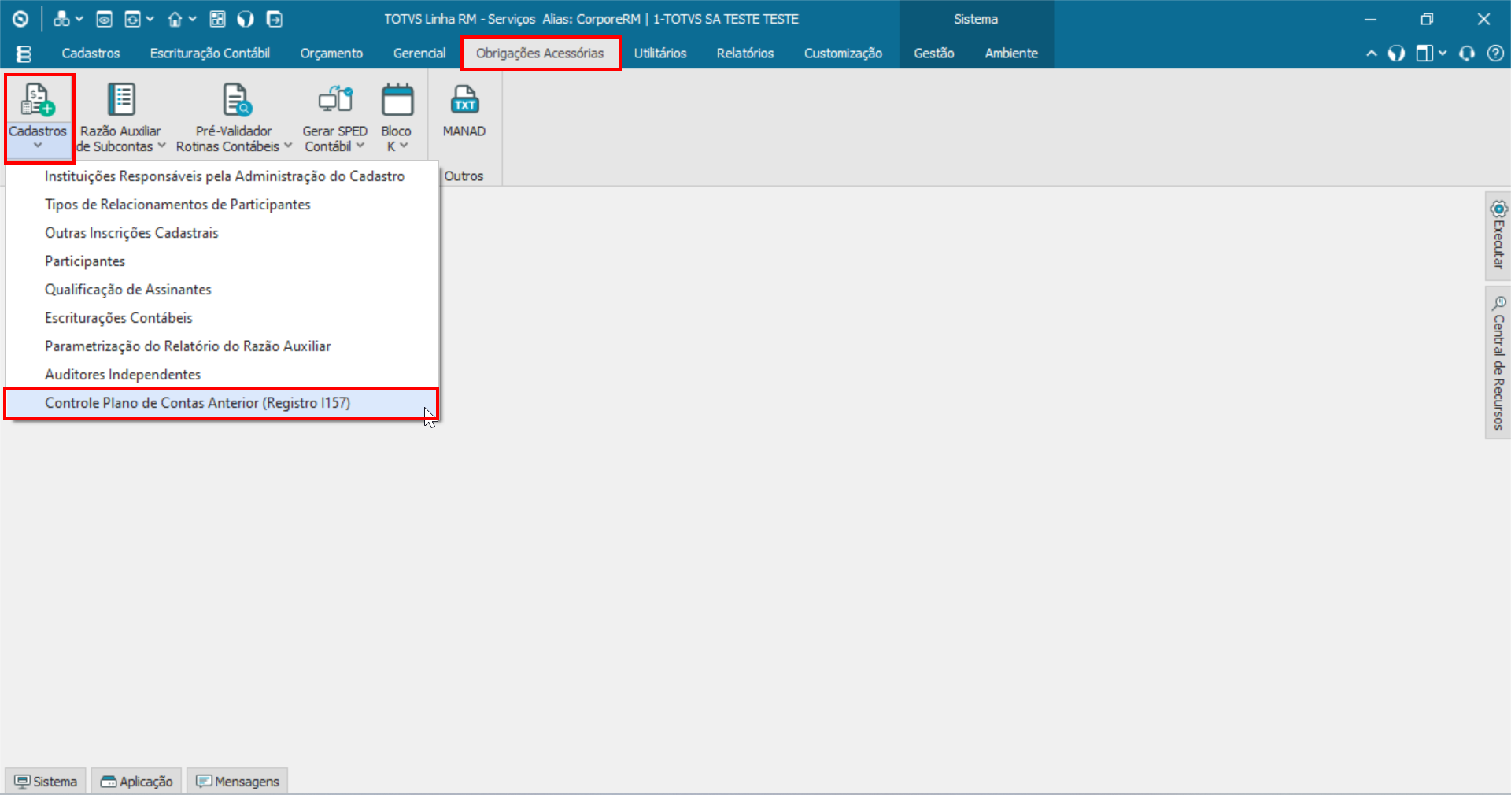Click the Bloco K calendar icon

[397, 100]
